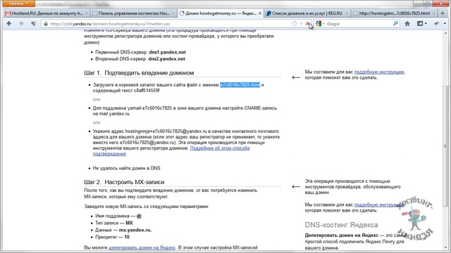Open the dropdown arrow at the toolbar's end
451x253 pixels.
pos(445,24)
